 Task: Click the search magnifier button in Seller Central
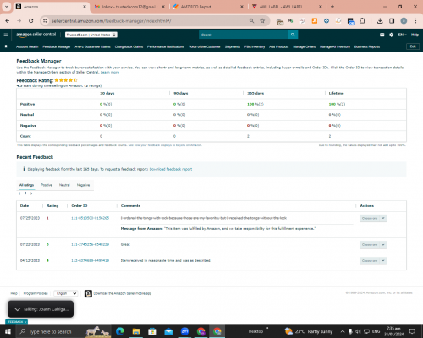tap(293, 35)
